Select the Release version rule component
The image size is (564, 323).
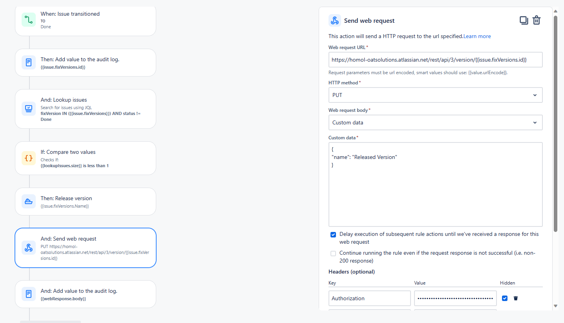click(85, 201)
